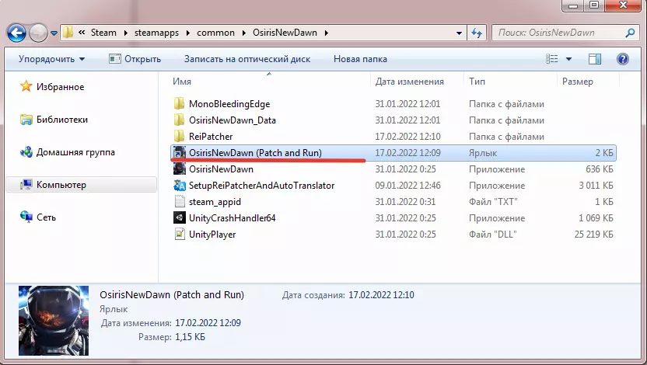Viewport: 647px width, 365px height.
Task: Select the MonoBleedingEdge file name
Action: 229,104
